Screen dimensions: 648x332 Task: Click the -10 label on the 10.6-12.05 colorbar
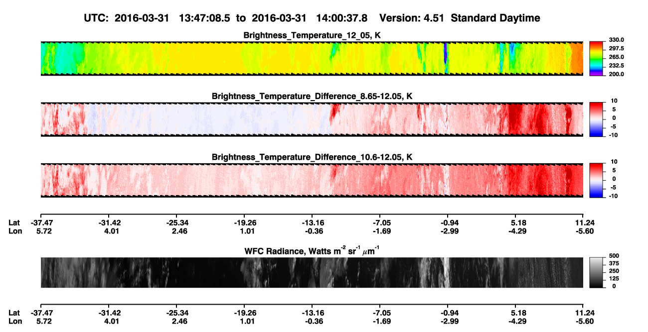(x=613, y=196)
